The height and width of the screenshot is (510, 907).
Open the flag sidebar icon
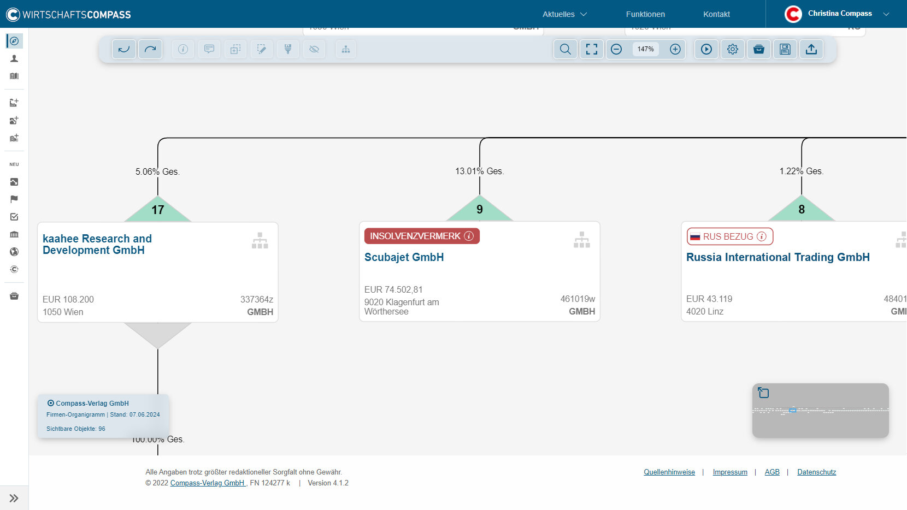(14, 199)
